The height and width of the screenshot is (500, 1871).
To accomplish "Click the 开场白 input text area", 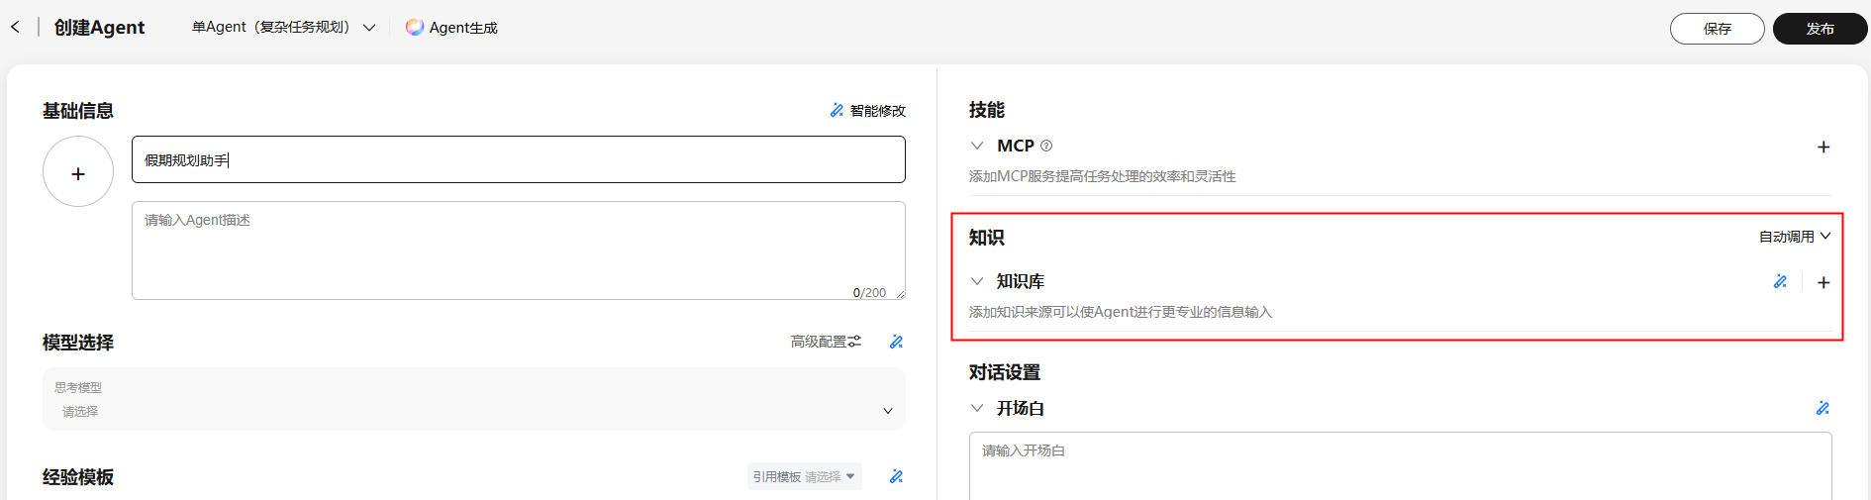I will (x=1400, y=466).
